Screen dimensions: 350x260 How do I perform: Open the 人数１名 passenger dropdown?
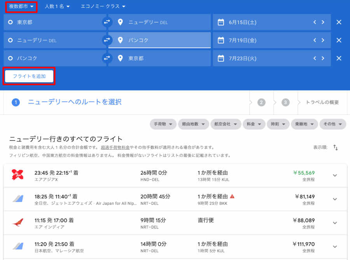tap(57, 7)
